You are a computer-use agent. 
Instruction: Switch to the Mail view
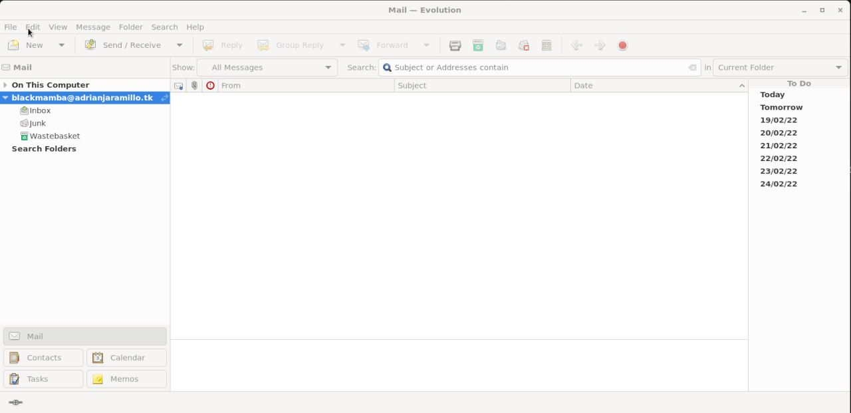tap(85, 337)
